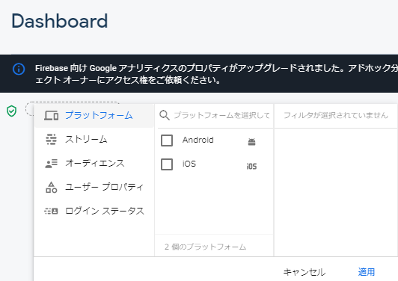Open the ストリーム filter category

94,140
